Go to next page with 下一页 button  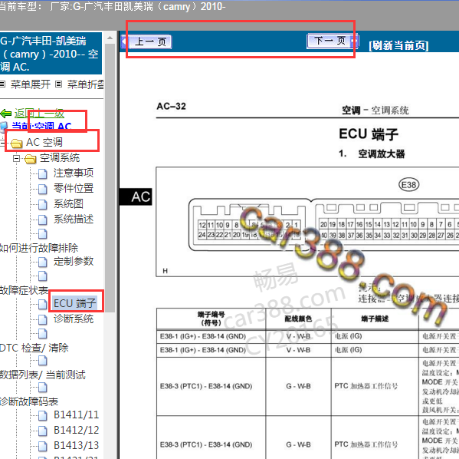(x=332, y=41)
